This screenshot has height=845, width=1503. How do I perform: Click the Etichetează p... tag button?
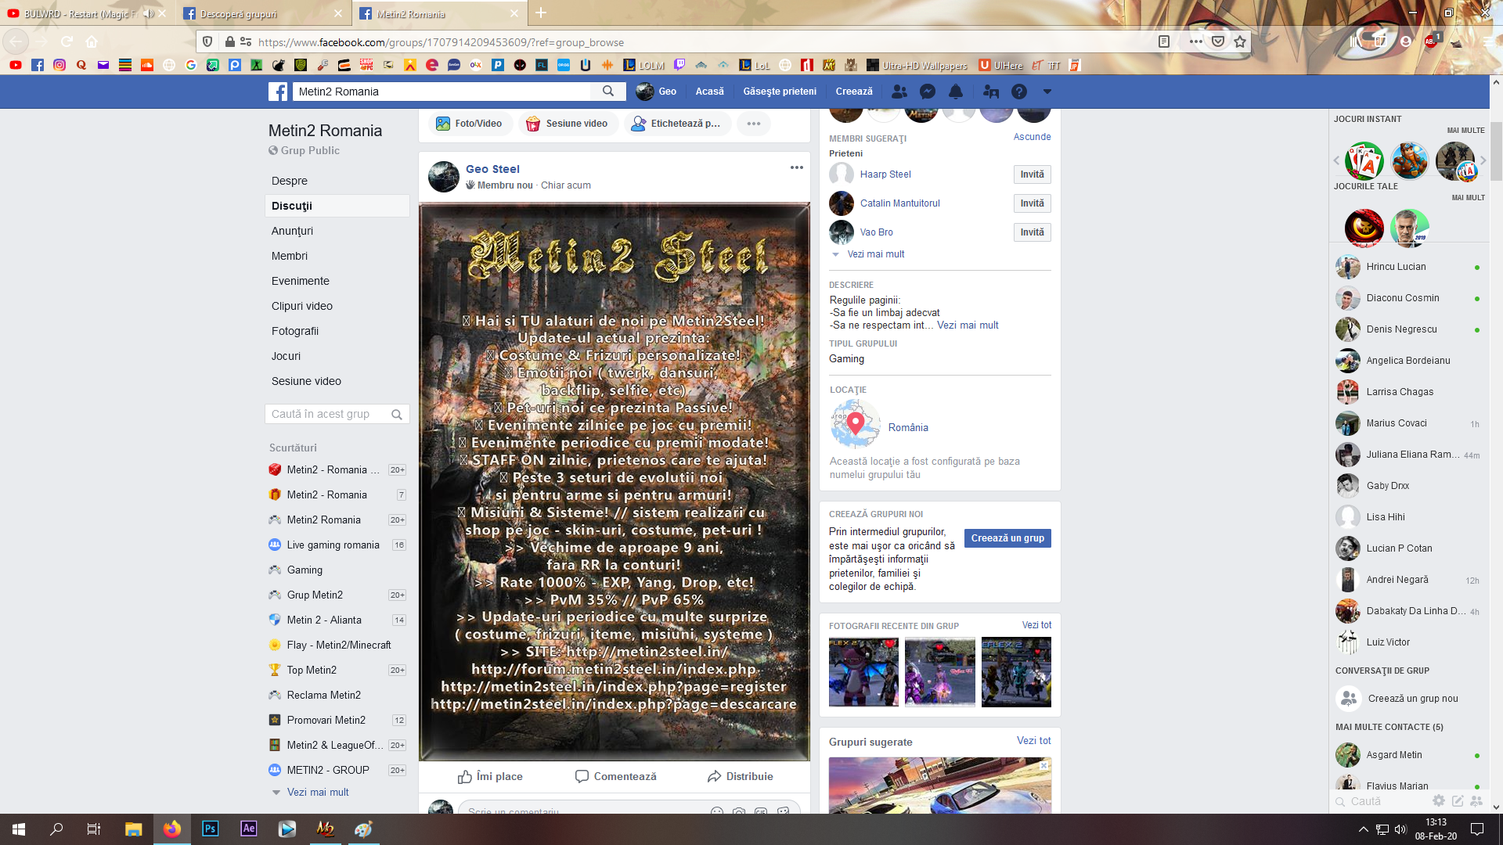pyautogui.click(x=677, y=124)
